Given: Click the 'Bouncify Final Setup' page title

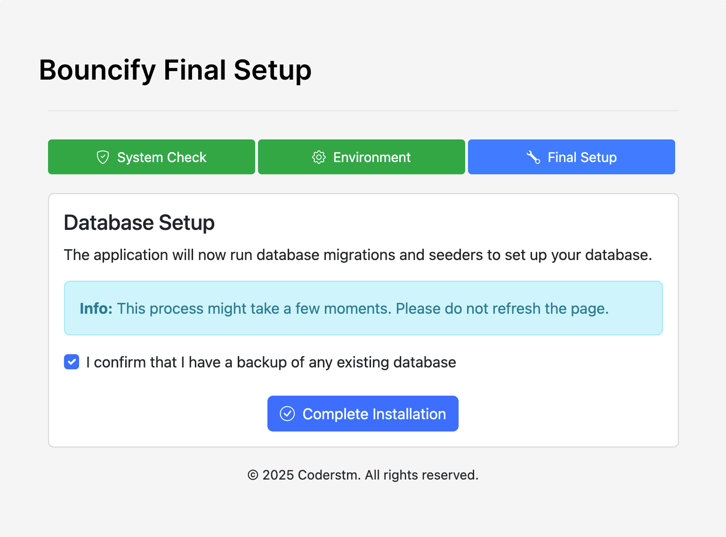Looking at the screenshot, I should click(x=175, y=70).
